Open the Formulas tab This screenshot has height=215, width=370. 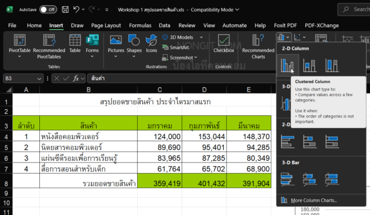[x=140, y=25]
